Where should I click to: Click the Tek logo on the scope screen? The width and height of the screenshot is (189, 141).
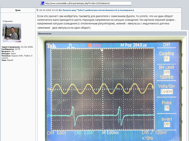(x=51, y=46)
